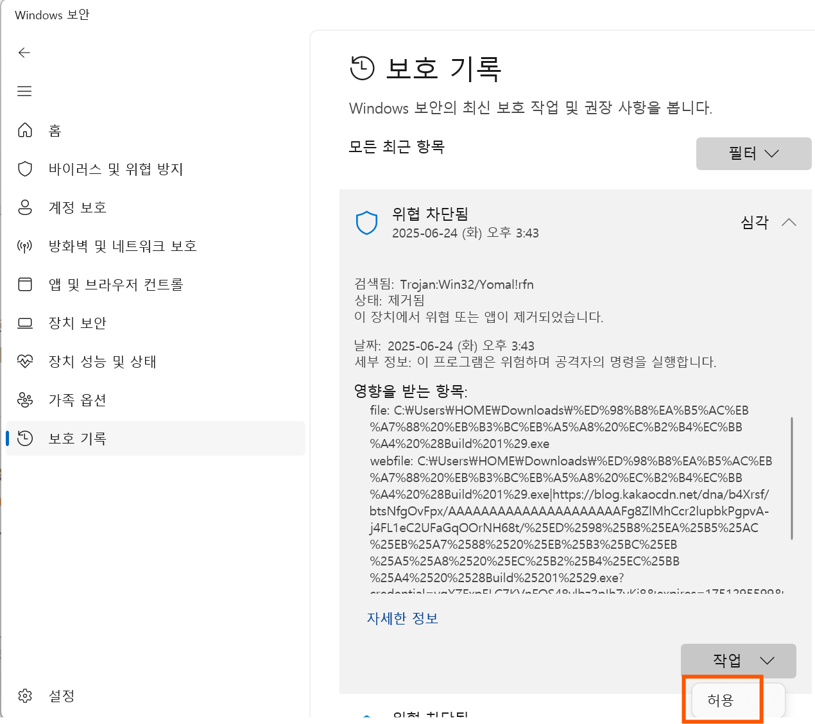This screenshot has height=724, width=815.
Task: Click the account protection person icon
Action: [25, 207]
